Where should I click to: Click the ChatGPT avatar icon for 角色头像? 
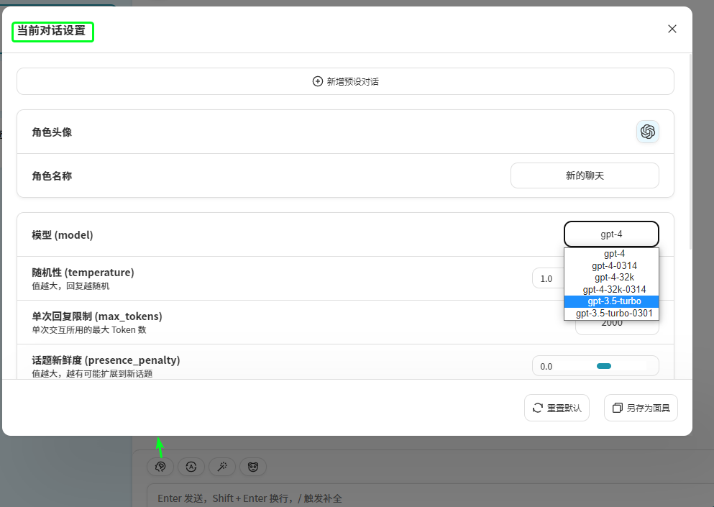click(648, 132)
